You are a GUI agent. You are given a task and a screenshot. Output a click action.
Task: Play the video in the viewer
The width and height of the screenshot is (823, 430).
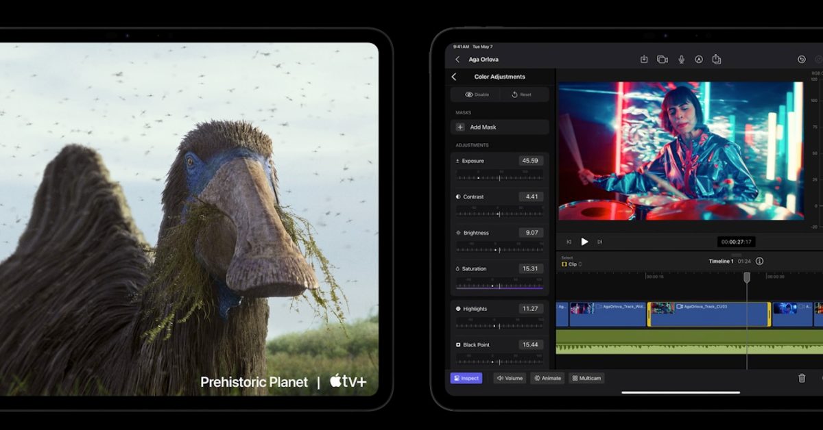(x=584, y=242)
